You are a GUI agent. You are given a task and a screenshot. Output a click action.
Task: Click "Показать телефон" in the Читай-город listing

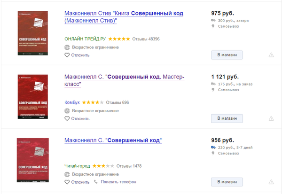118,182
